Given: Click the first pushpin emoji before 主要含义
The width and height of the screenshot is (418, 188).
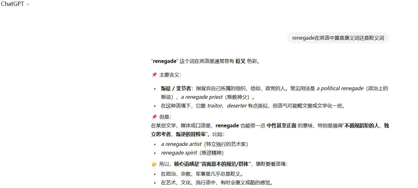Looking at the screenshot, I should point(154,75).
